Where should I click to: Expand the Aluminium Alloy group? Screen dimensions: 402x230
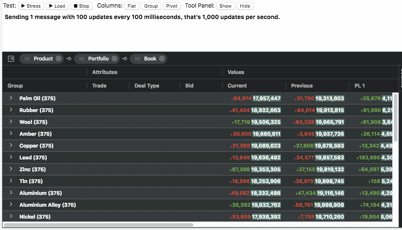click(x=11, y=205)
